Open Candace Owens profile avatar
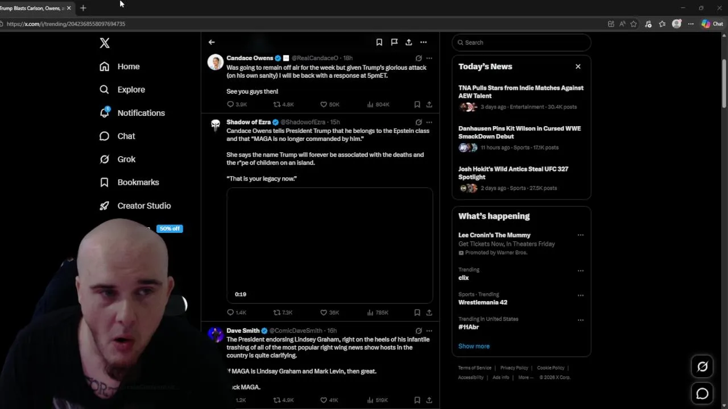Screen dimensions: 728x409 coord(216,62)
